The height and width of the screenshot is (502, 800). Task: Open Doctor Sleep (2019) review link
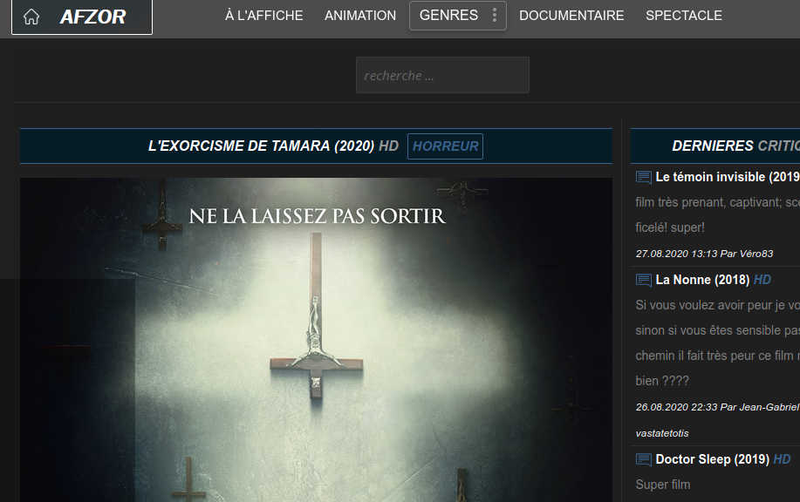(x=712, y=459)
